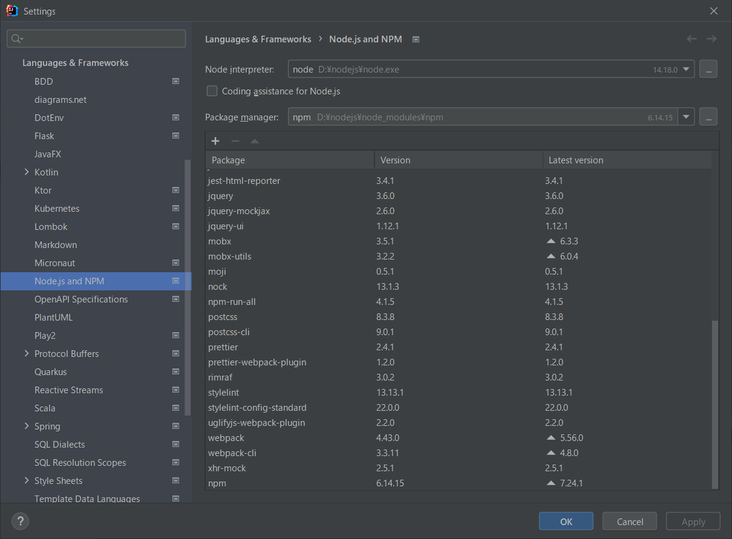Click browse button for Package manager
The width and height of the screenshot is (732, 539).
[708, 117]
